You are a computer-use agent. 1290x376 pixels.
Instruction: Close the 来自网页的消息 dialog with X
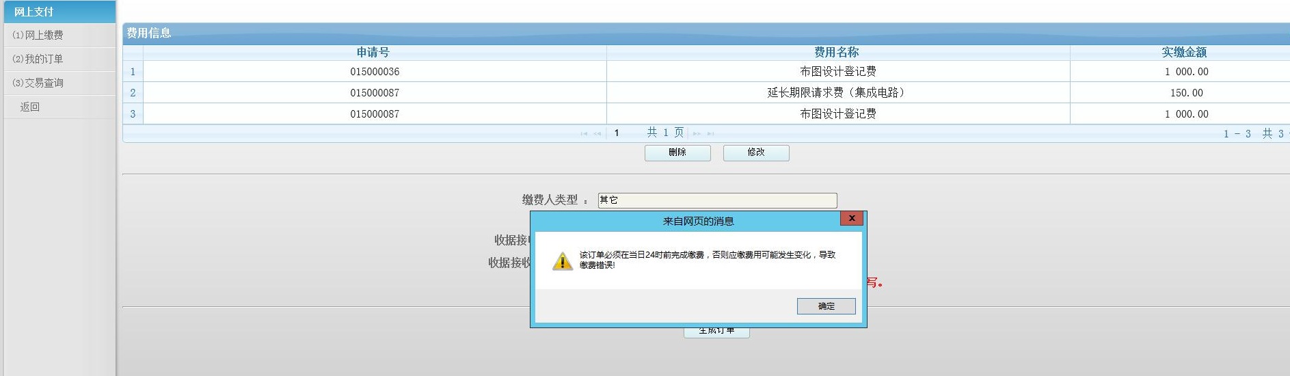click(x=851, y=218)
